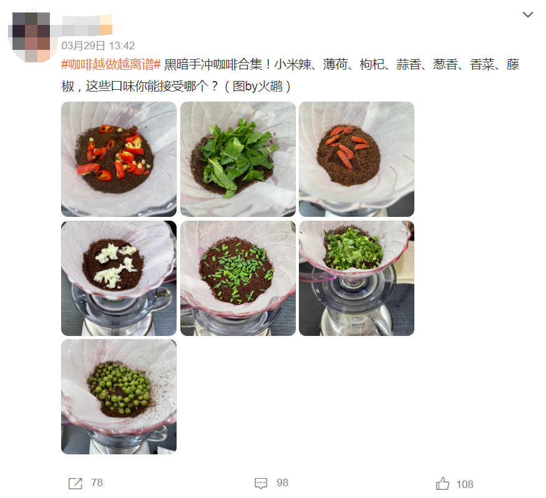This screenshot has height=498, width=546.
Task: View the goji berry coffee photo
Action: pyautogui.click(x=356, y=160)
